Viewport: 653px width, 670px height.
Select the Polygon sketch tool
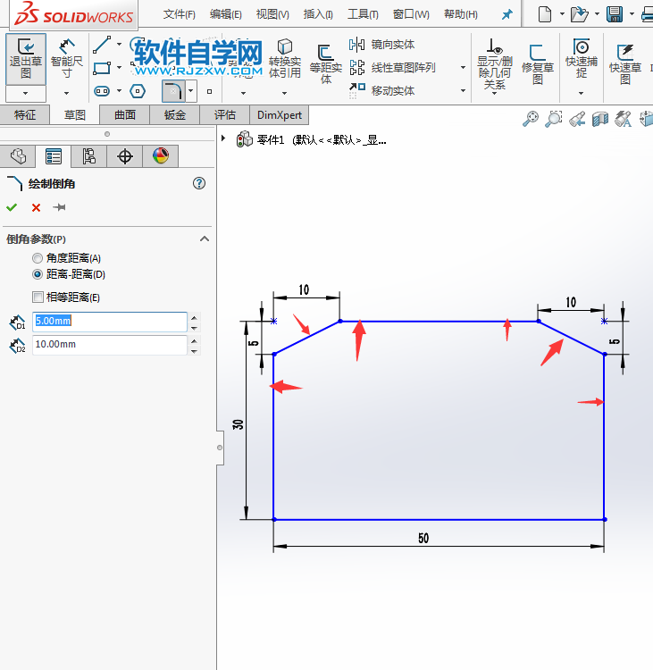coord(138,91)
